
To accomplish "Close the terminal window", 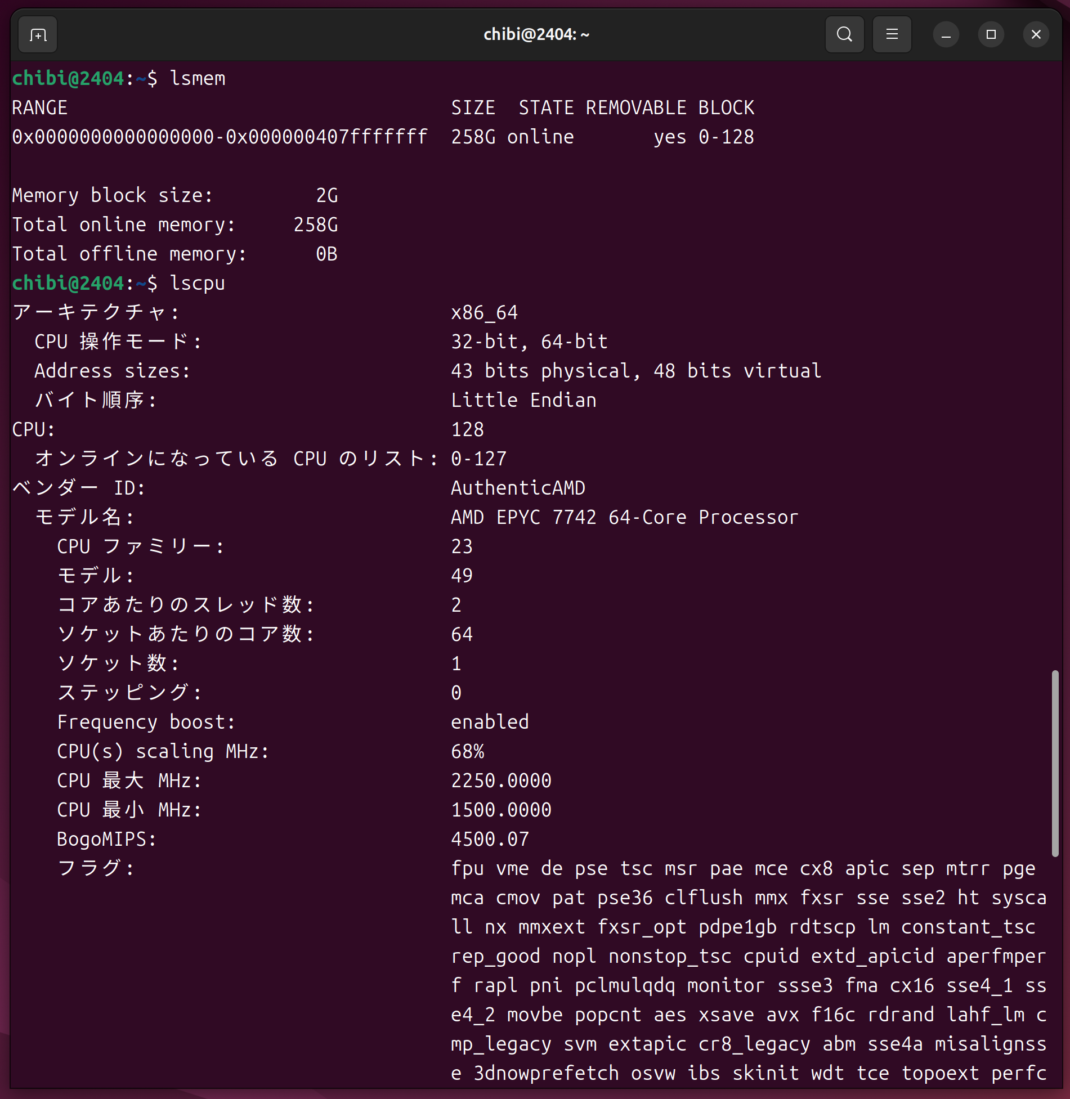I will pyautogui.click(x=1036, y=35).
